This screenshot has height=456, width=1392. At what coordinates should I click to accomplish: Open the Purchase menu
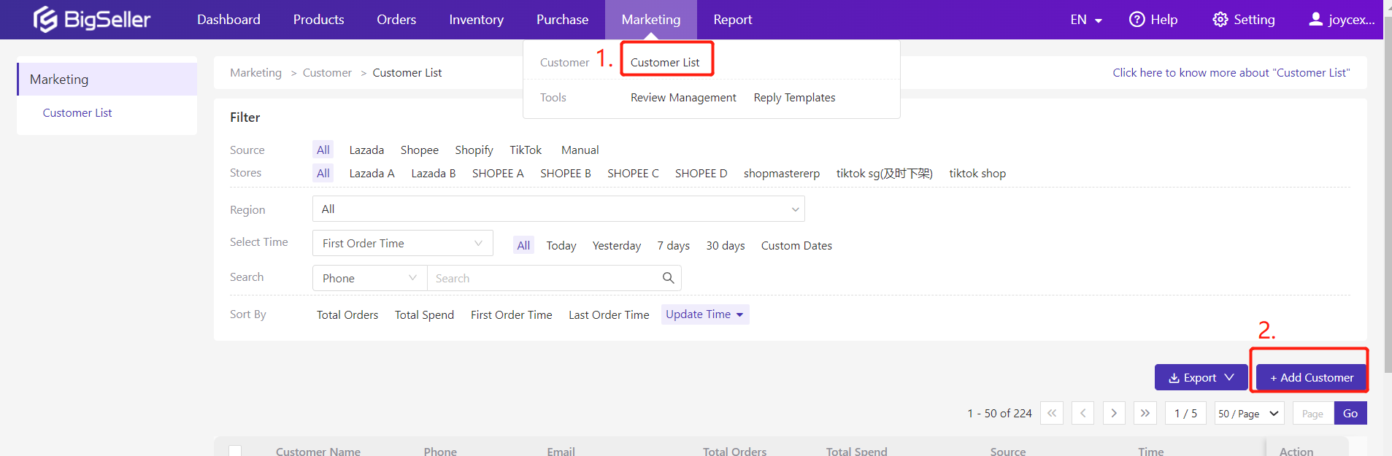[562, 20]
